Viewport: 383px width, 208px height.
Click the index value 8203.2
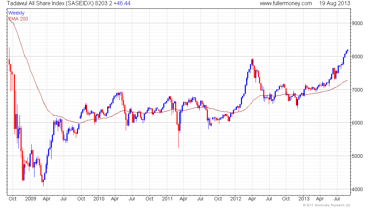tap(103, 3)
